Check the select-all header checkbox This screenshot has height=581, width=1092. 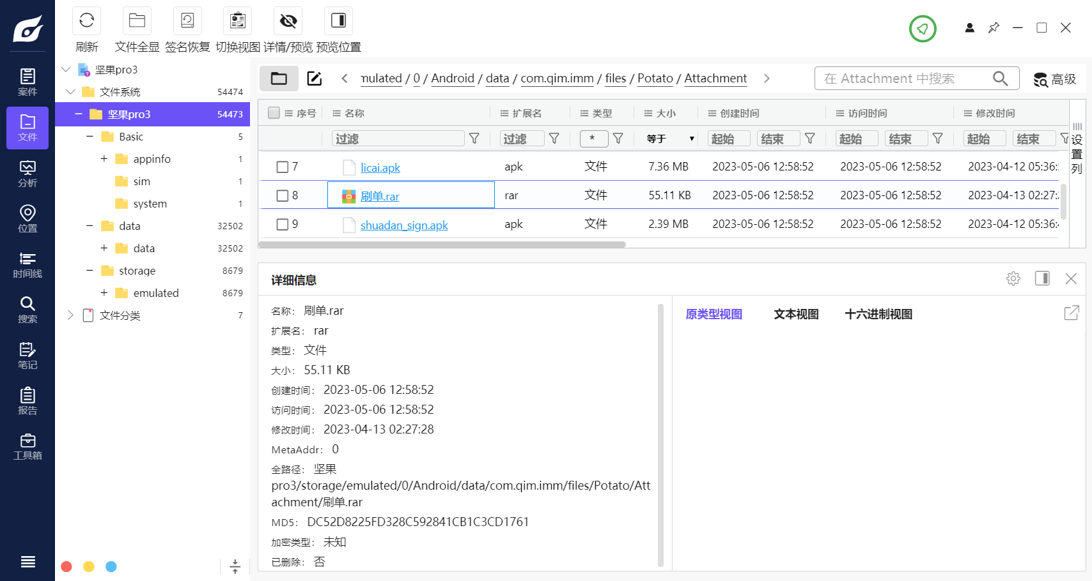(274, 113)
